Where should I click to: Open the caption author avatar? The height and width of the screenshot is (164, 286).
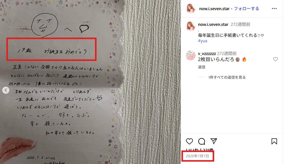[190, 26]
